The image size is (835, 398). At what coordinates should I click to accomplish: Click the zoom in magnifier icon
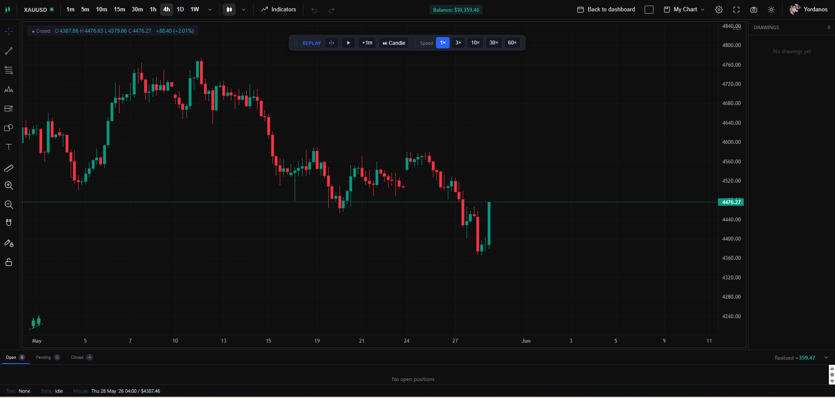point(9,185)
